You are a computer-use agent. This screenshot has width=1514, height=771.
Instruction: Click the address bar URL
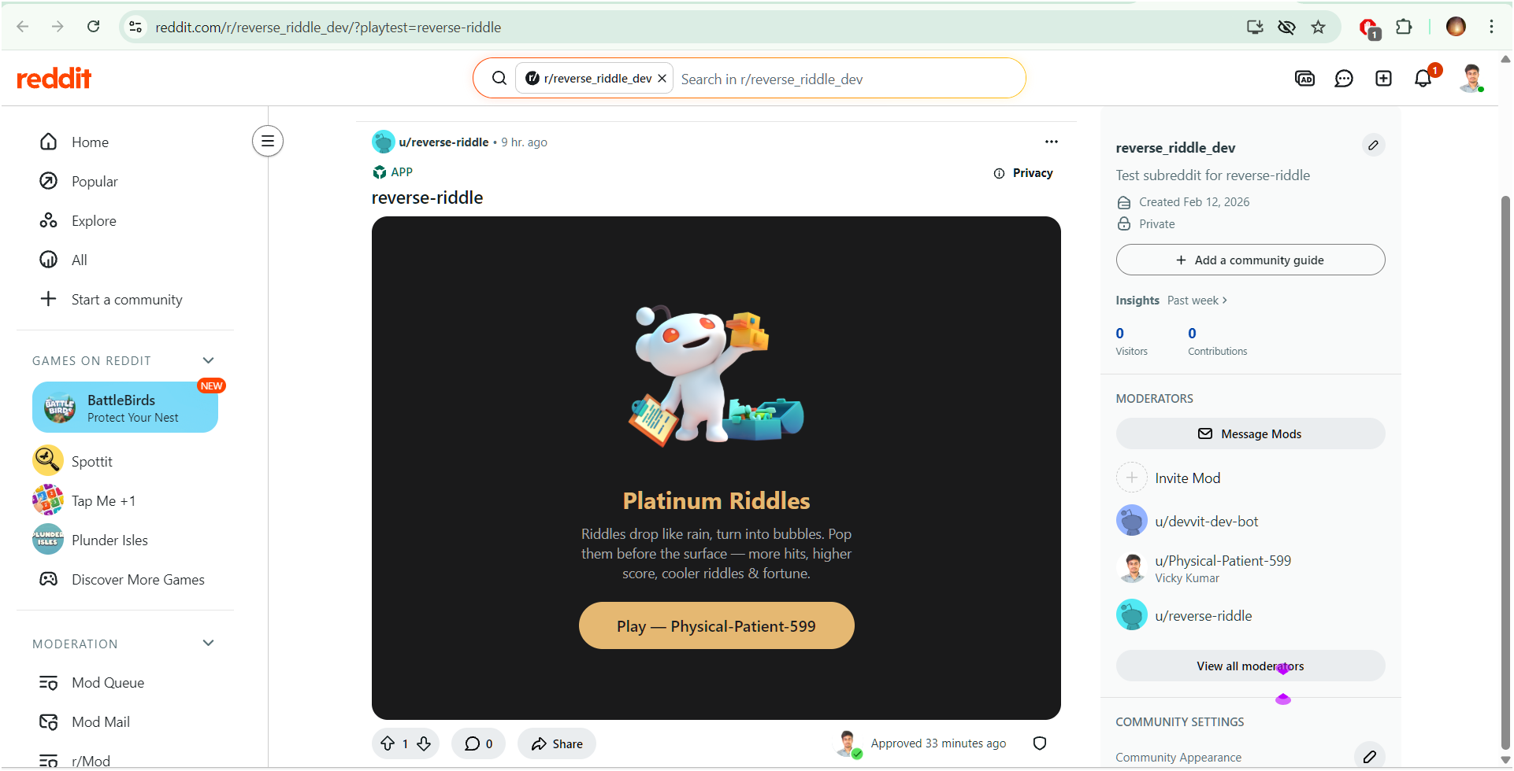[x=328, y=28]
